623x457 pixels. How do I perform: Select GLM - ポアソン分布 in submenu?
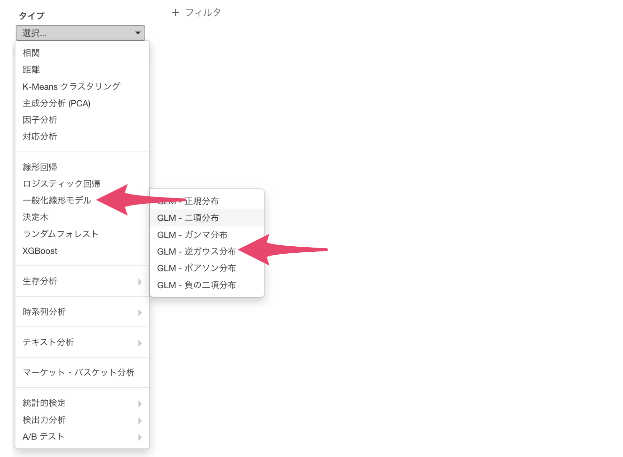(207, 268)
